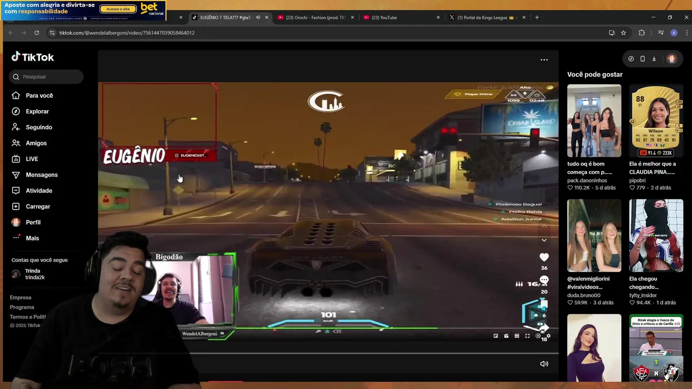The image size is (692, 389).
Task: Open tylty_insider creator link
Action: [x=643, y=296]
